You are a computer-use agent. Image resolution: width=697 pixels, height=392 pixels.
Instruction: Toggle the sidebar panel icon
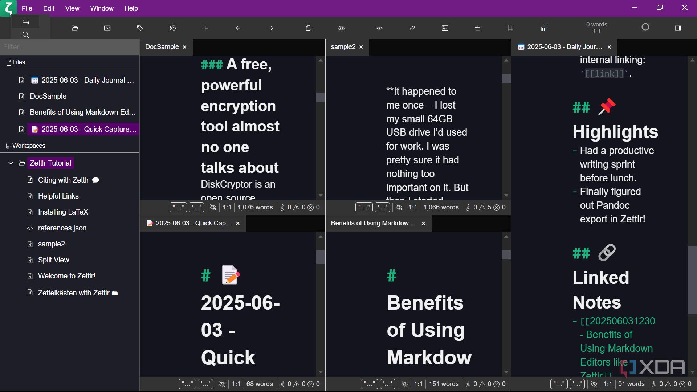678,28
